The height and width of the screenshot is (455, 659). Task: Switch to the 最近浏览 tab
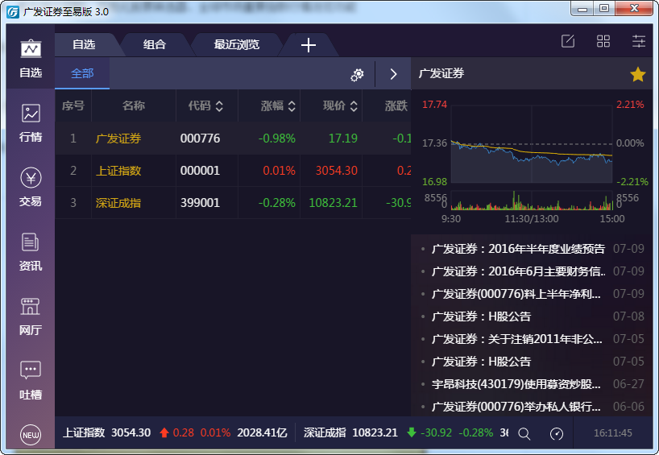237,44
